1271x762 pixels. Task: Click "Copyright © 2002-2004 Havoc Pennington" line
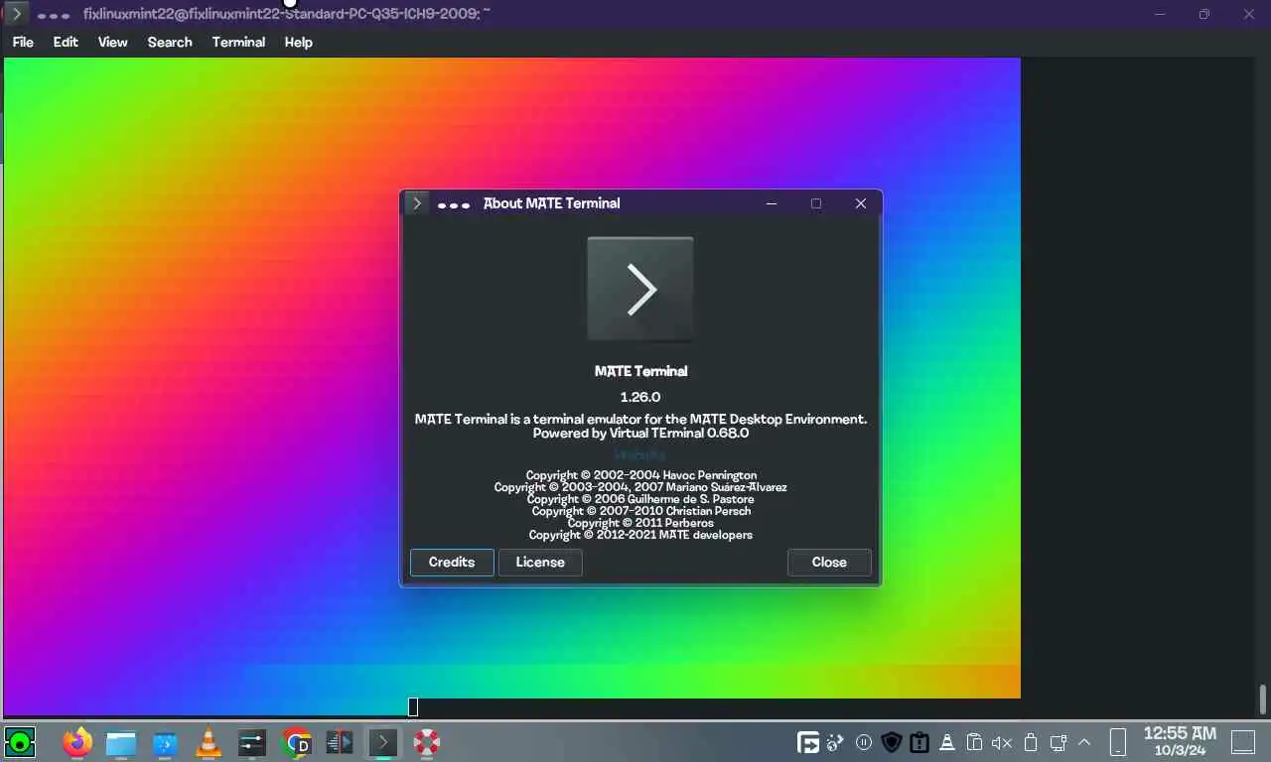coord(641,475)
